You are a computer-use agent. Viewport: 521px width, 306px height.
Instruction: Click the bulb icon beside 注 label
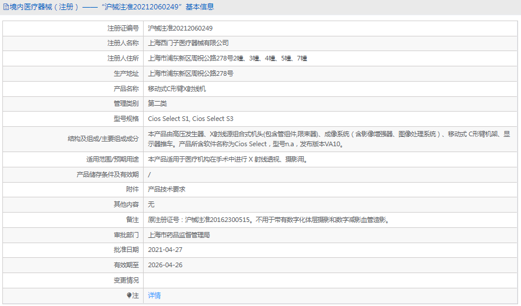[x=130, y=295]
